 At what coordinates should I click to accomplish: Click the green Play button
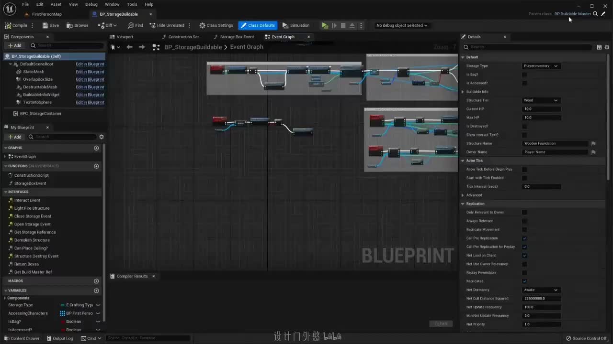[325, 25]
